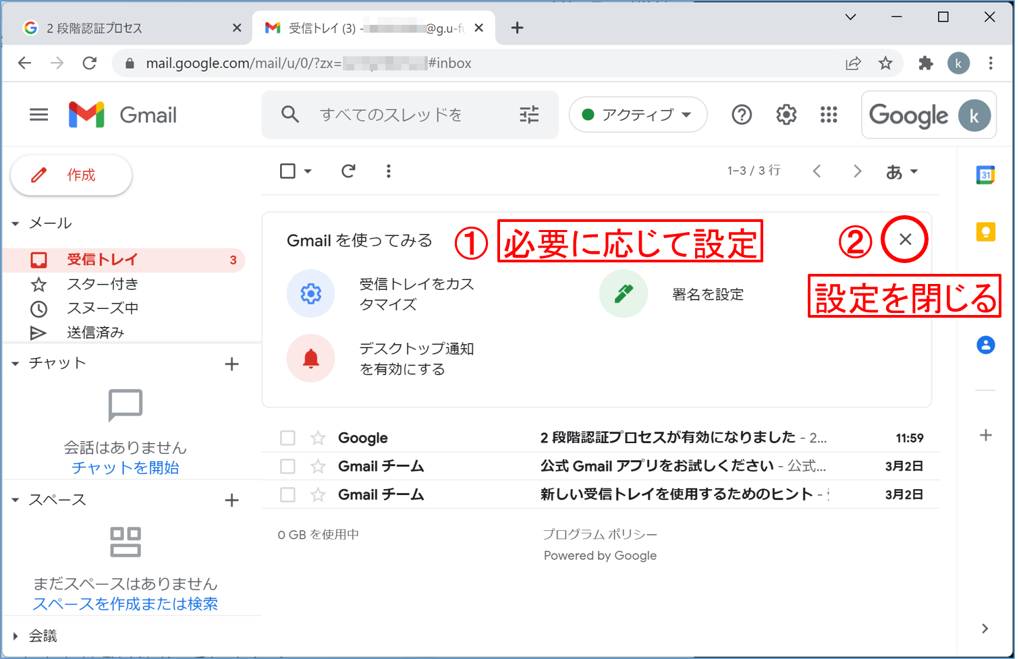The height and width of the screenshot is (659, 1019).
Task: Star the 公式 Gmail アプリ email
Action: 318,466
